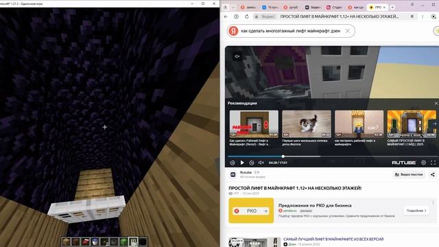Select the hotbar slot with count 2
Screen dimensions: 439x247
pos(105,242)
